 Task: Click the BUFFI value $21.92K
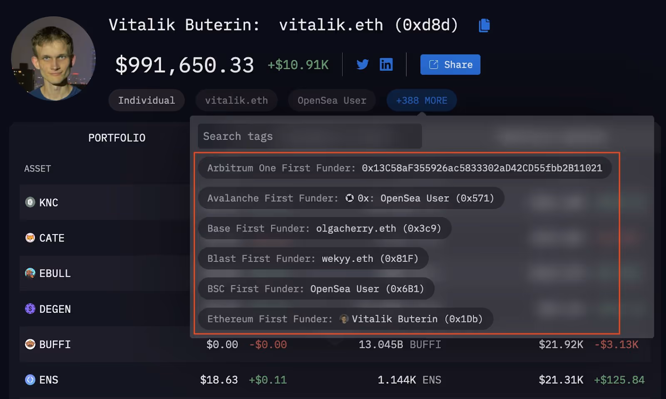tap(561, 345)
